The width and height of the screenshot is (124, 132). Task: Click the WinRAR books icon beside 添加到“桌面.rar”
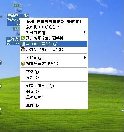[23, 49]
